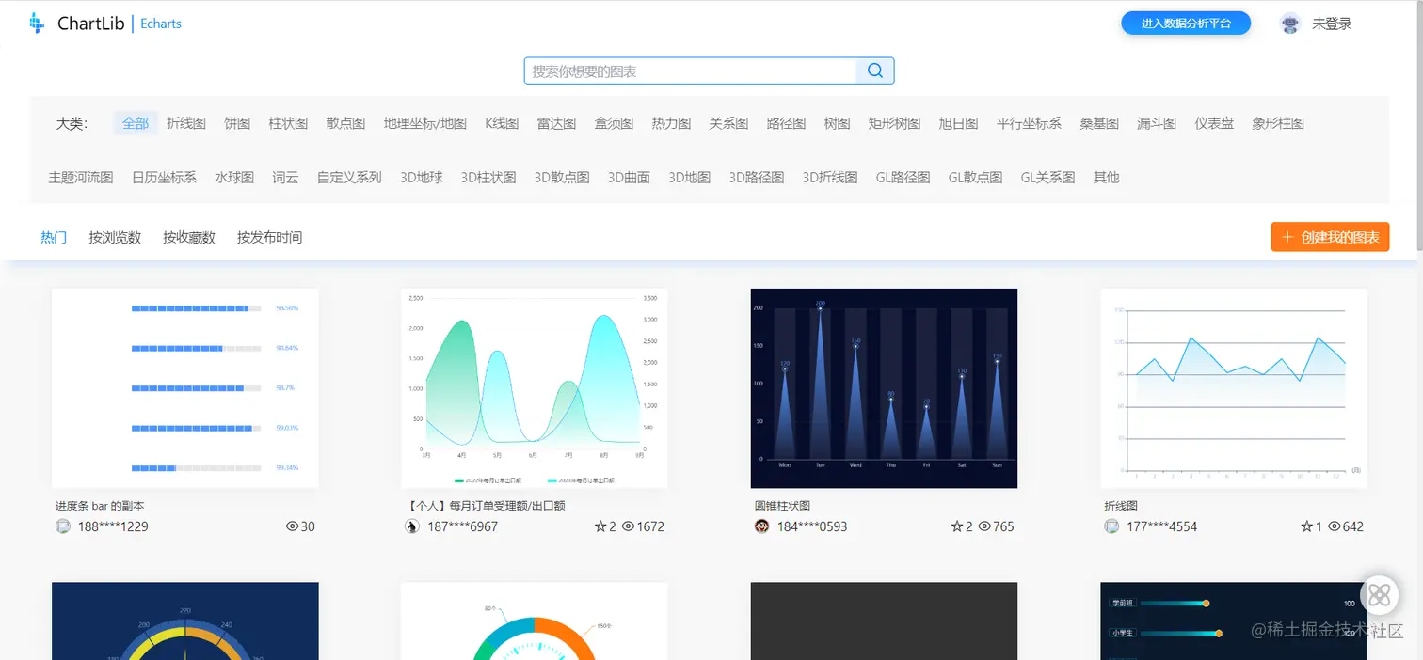Select 词云 category filter
The image size is (1423, 660).
[x=285, y=177]
